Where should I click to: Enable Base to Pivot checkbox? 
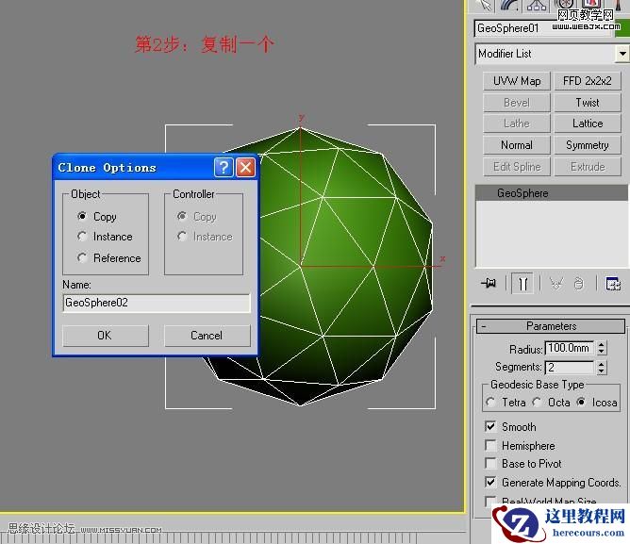click(490, 463)
